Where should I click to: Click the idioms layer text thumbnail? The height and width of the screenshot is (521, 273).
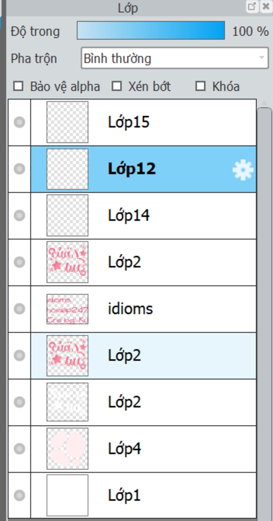coord(67,309)
